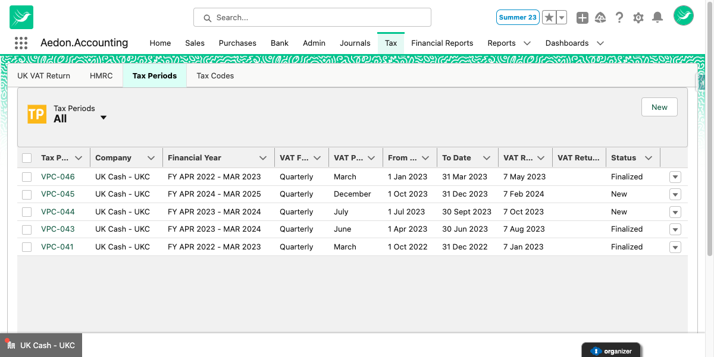The height and width of the screenshot is (357, 714).
Task: Tick the checkbox for VPC-045
Action: pos(27,194)
